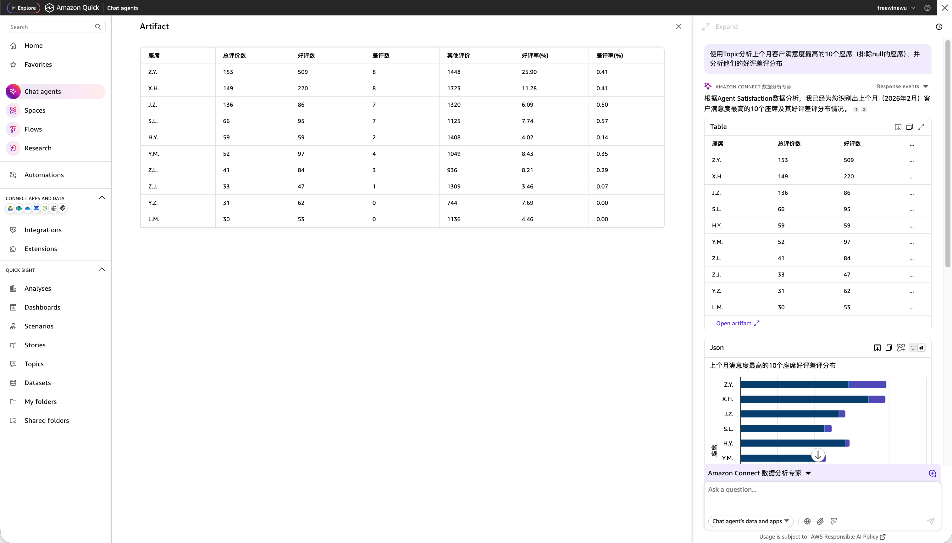This screenshot has height=543, width=952.
Task: Click the chat history clock icon
Action: [x=938, y=26]
